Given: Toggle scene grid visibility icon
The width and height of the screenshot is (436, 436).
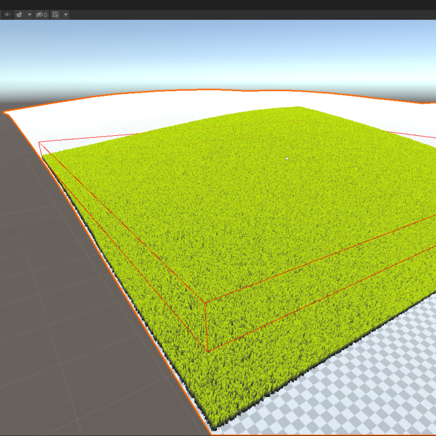Looking at the screenshot, I should (55, 14).
